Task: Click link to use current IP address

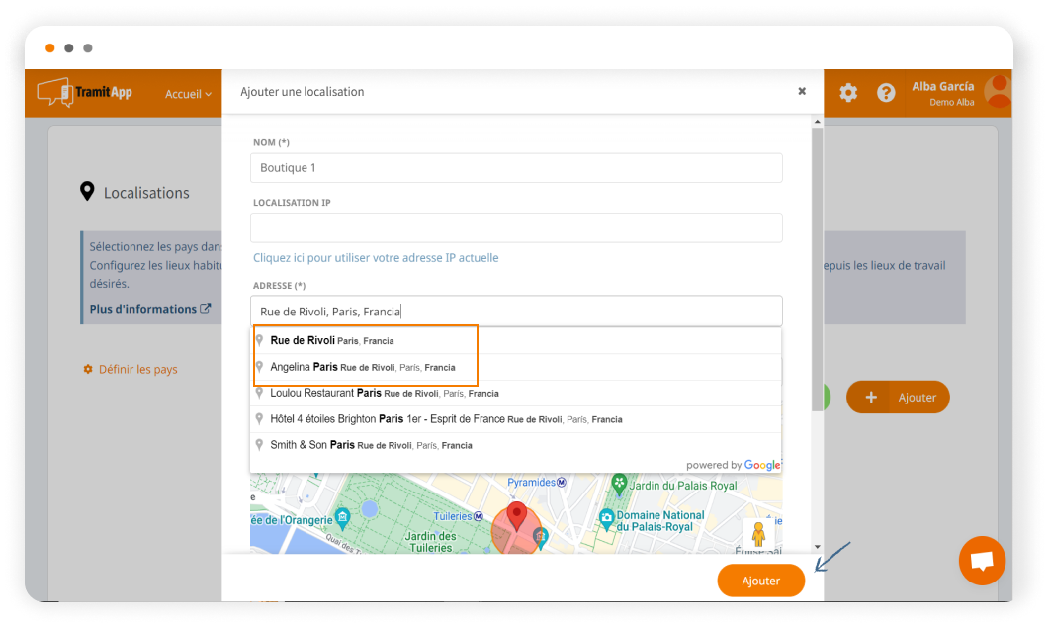Action: coord(376,258)
